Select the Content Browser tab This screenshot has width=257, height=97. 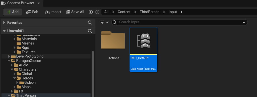tap(22, 3)
